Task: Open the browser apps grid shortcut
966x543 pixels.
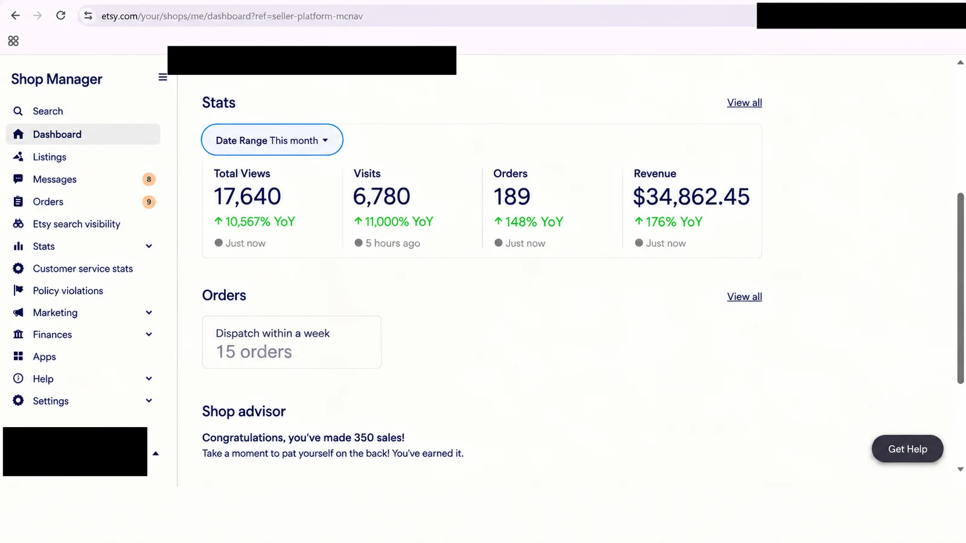Action: tap(13, 41)
